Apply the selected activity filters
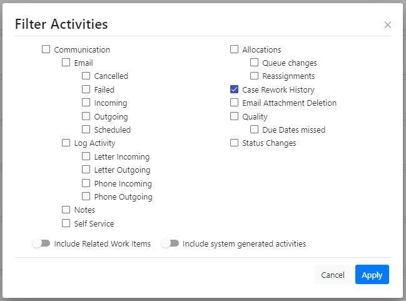 click(372, 275)
